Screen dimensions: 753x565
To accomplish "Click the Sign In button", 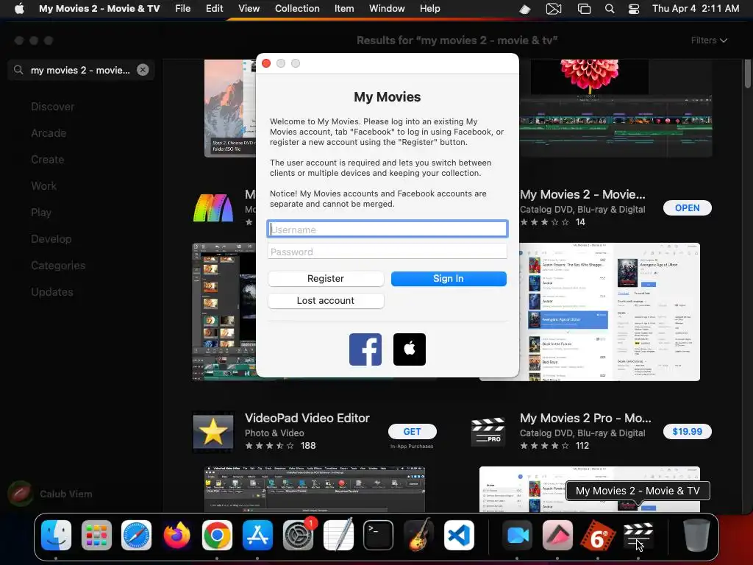I will [x=449, y=279].
